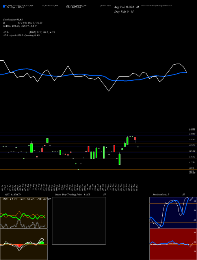Click the 129.72 price axis label
197x260 pixels.
192,145
